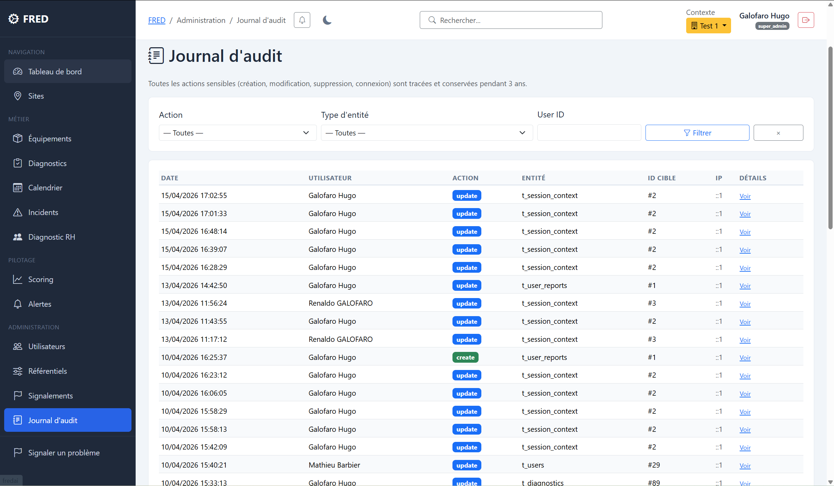
Task: Open the Test 1 context dropdown
Action: coord(708,26)
